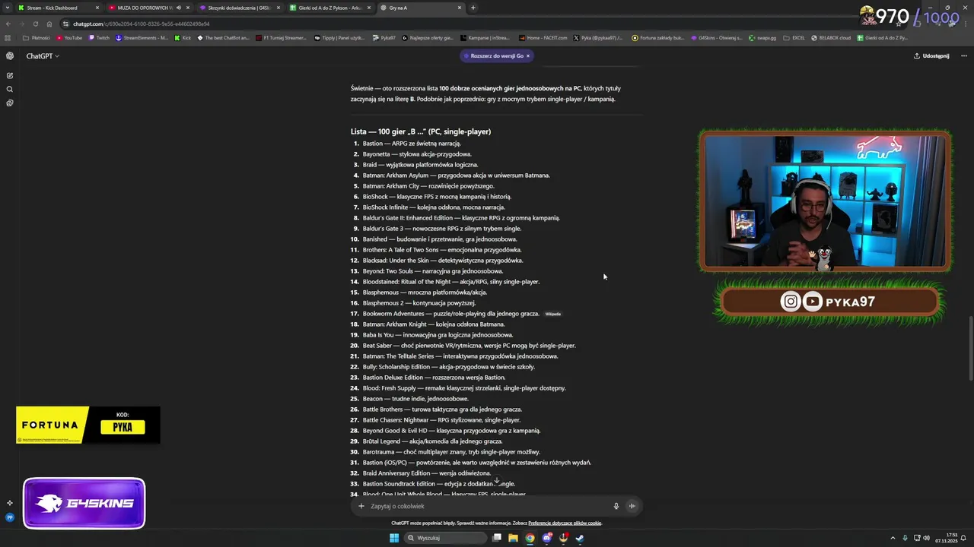The image size is (974, 547).
Task: Open the tab search dropdown arrow
Action: coord(8,8)
